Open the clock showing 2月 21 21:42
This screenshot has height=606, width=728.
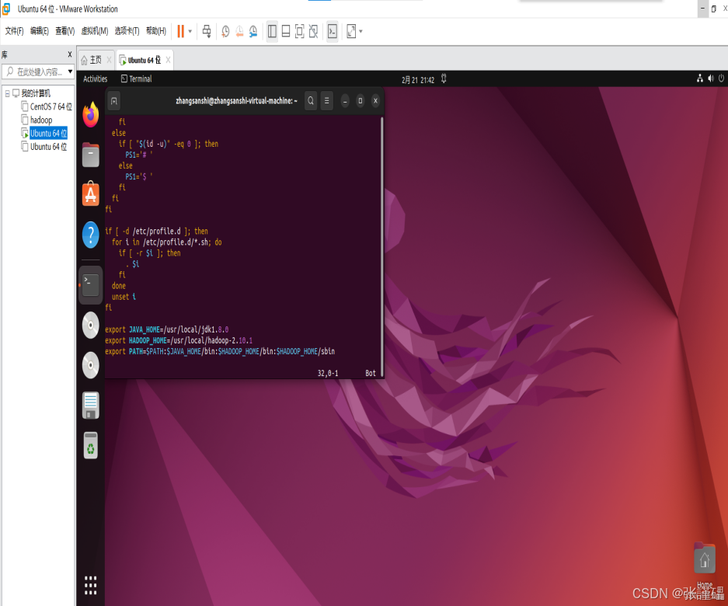(418, 80)
